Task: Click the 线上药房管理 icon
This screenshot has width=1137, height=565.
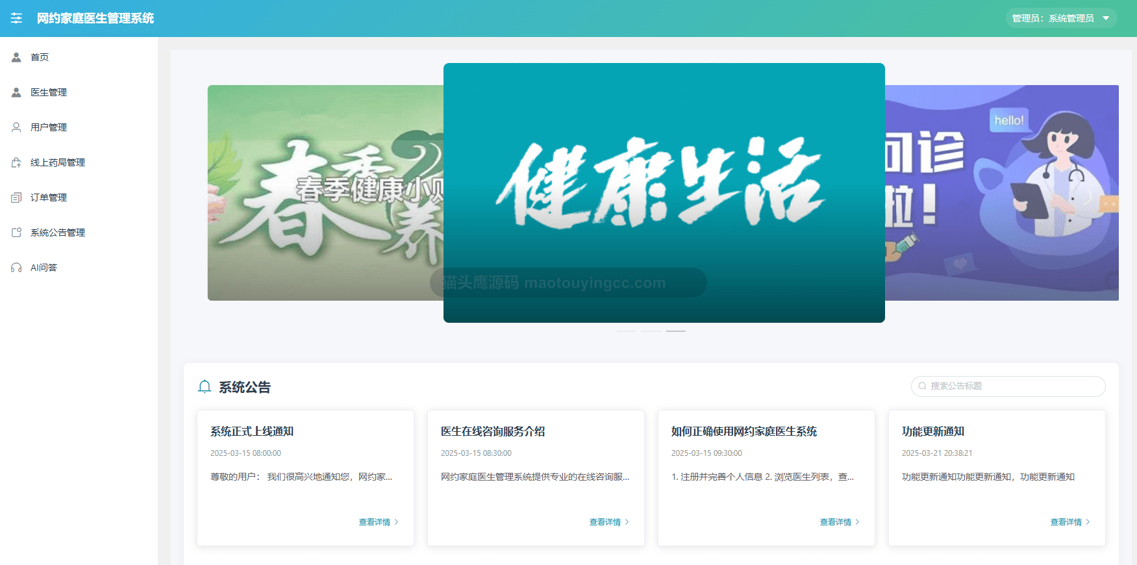Action: pos(16,162)
